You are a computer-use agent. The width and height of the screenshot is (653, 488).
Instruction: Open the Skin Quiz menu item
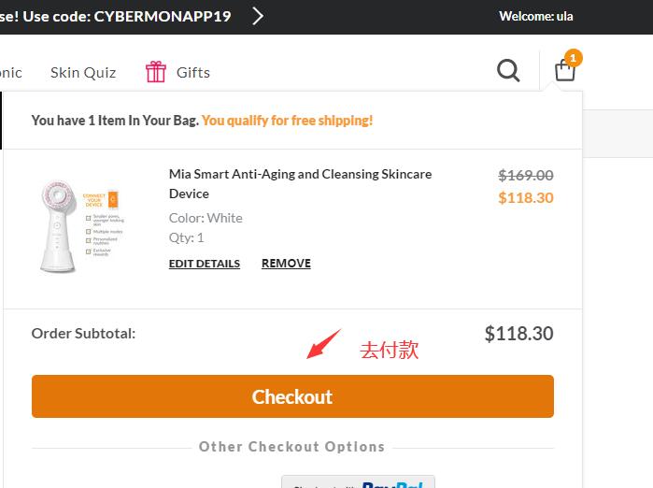83,72
